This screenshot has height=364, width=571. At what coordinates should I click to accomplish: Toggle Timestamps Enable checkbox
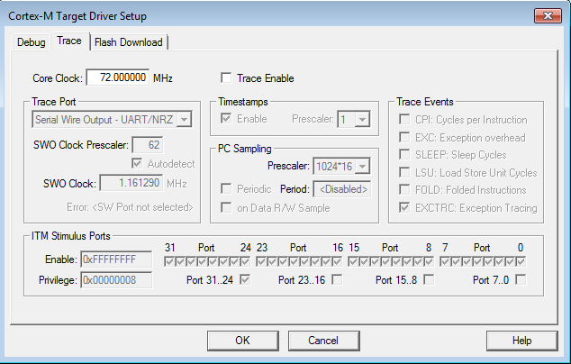coord(226,118)
